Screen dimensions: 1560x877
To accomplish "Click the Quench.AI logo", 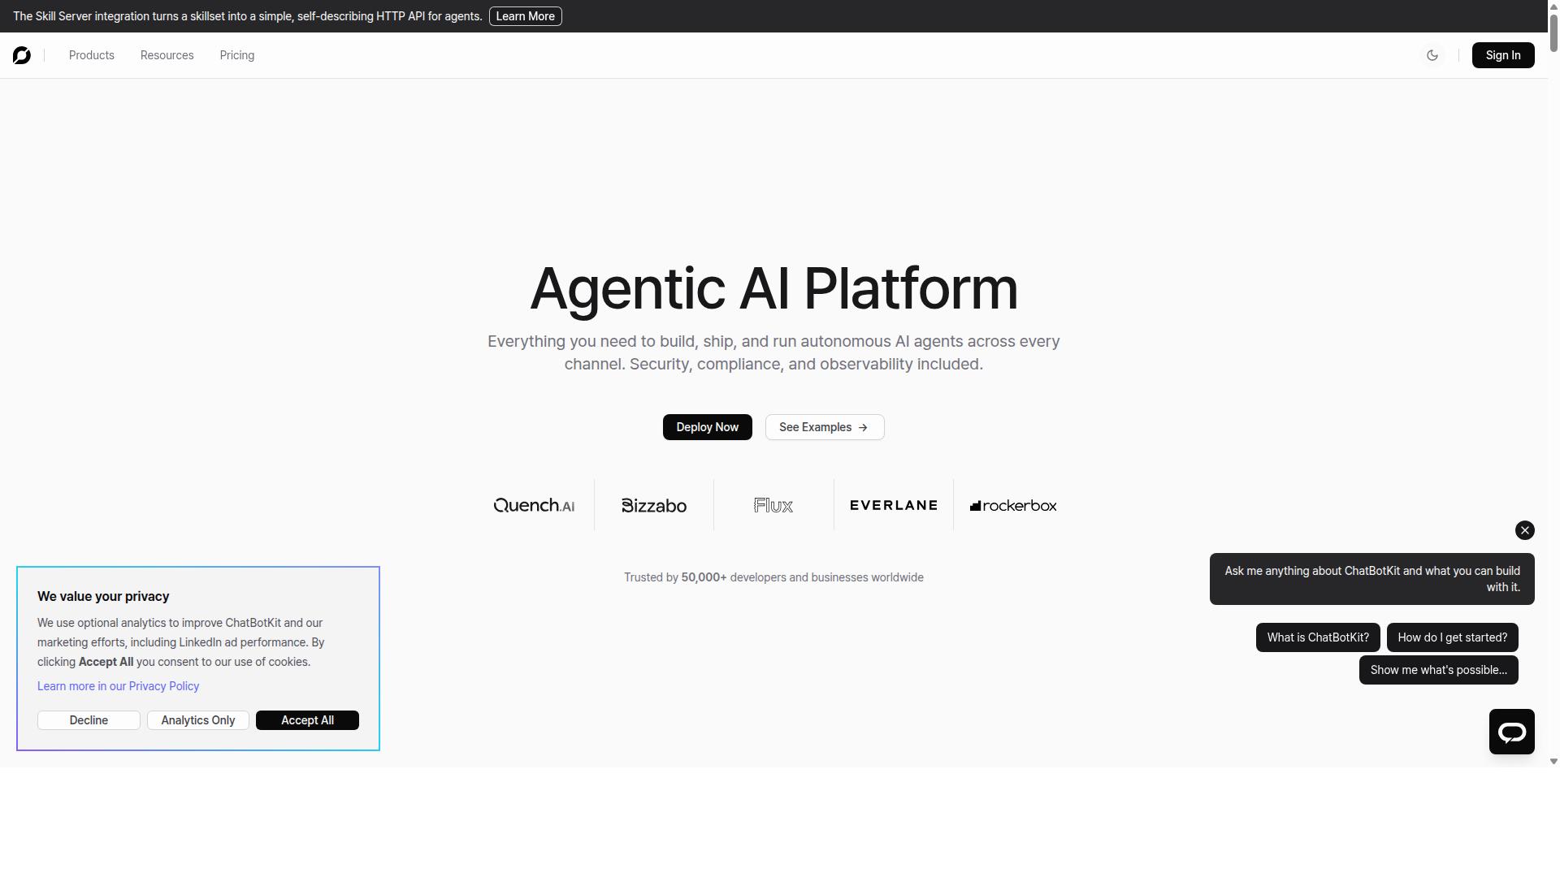I will tap(534, 505).
